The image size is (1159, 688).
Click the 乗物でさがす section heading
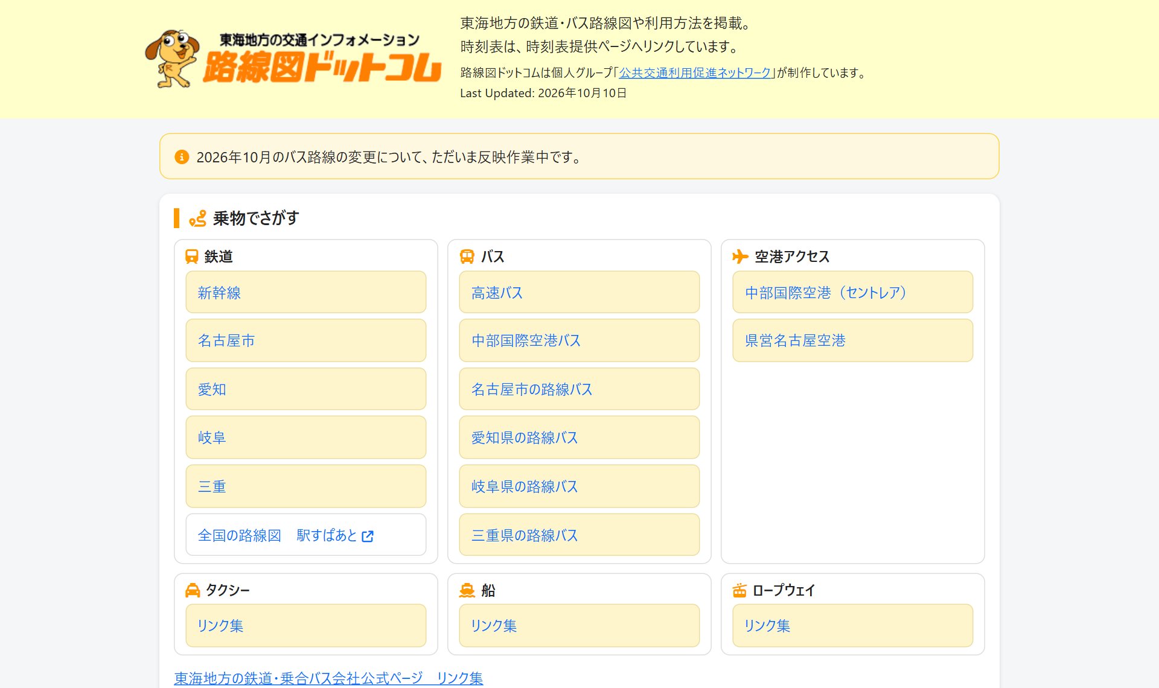256,218
